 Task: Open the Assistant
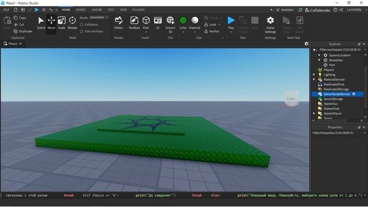coord(285,10)
